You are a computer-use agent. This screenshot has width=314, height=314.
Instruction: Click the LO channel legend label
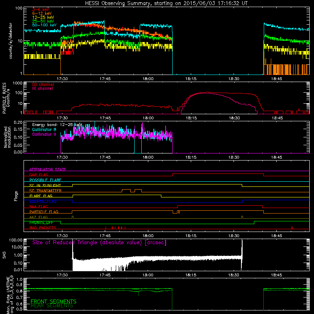(x=43, y=84)
